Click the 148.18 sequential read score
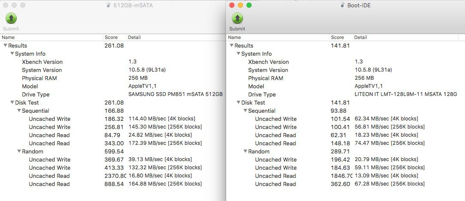This screenshot has height=201, width=465. click(340, 143)
